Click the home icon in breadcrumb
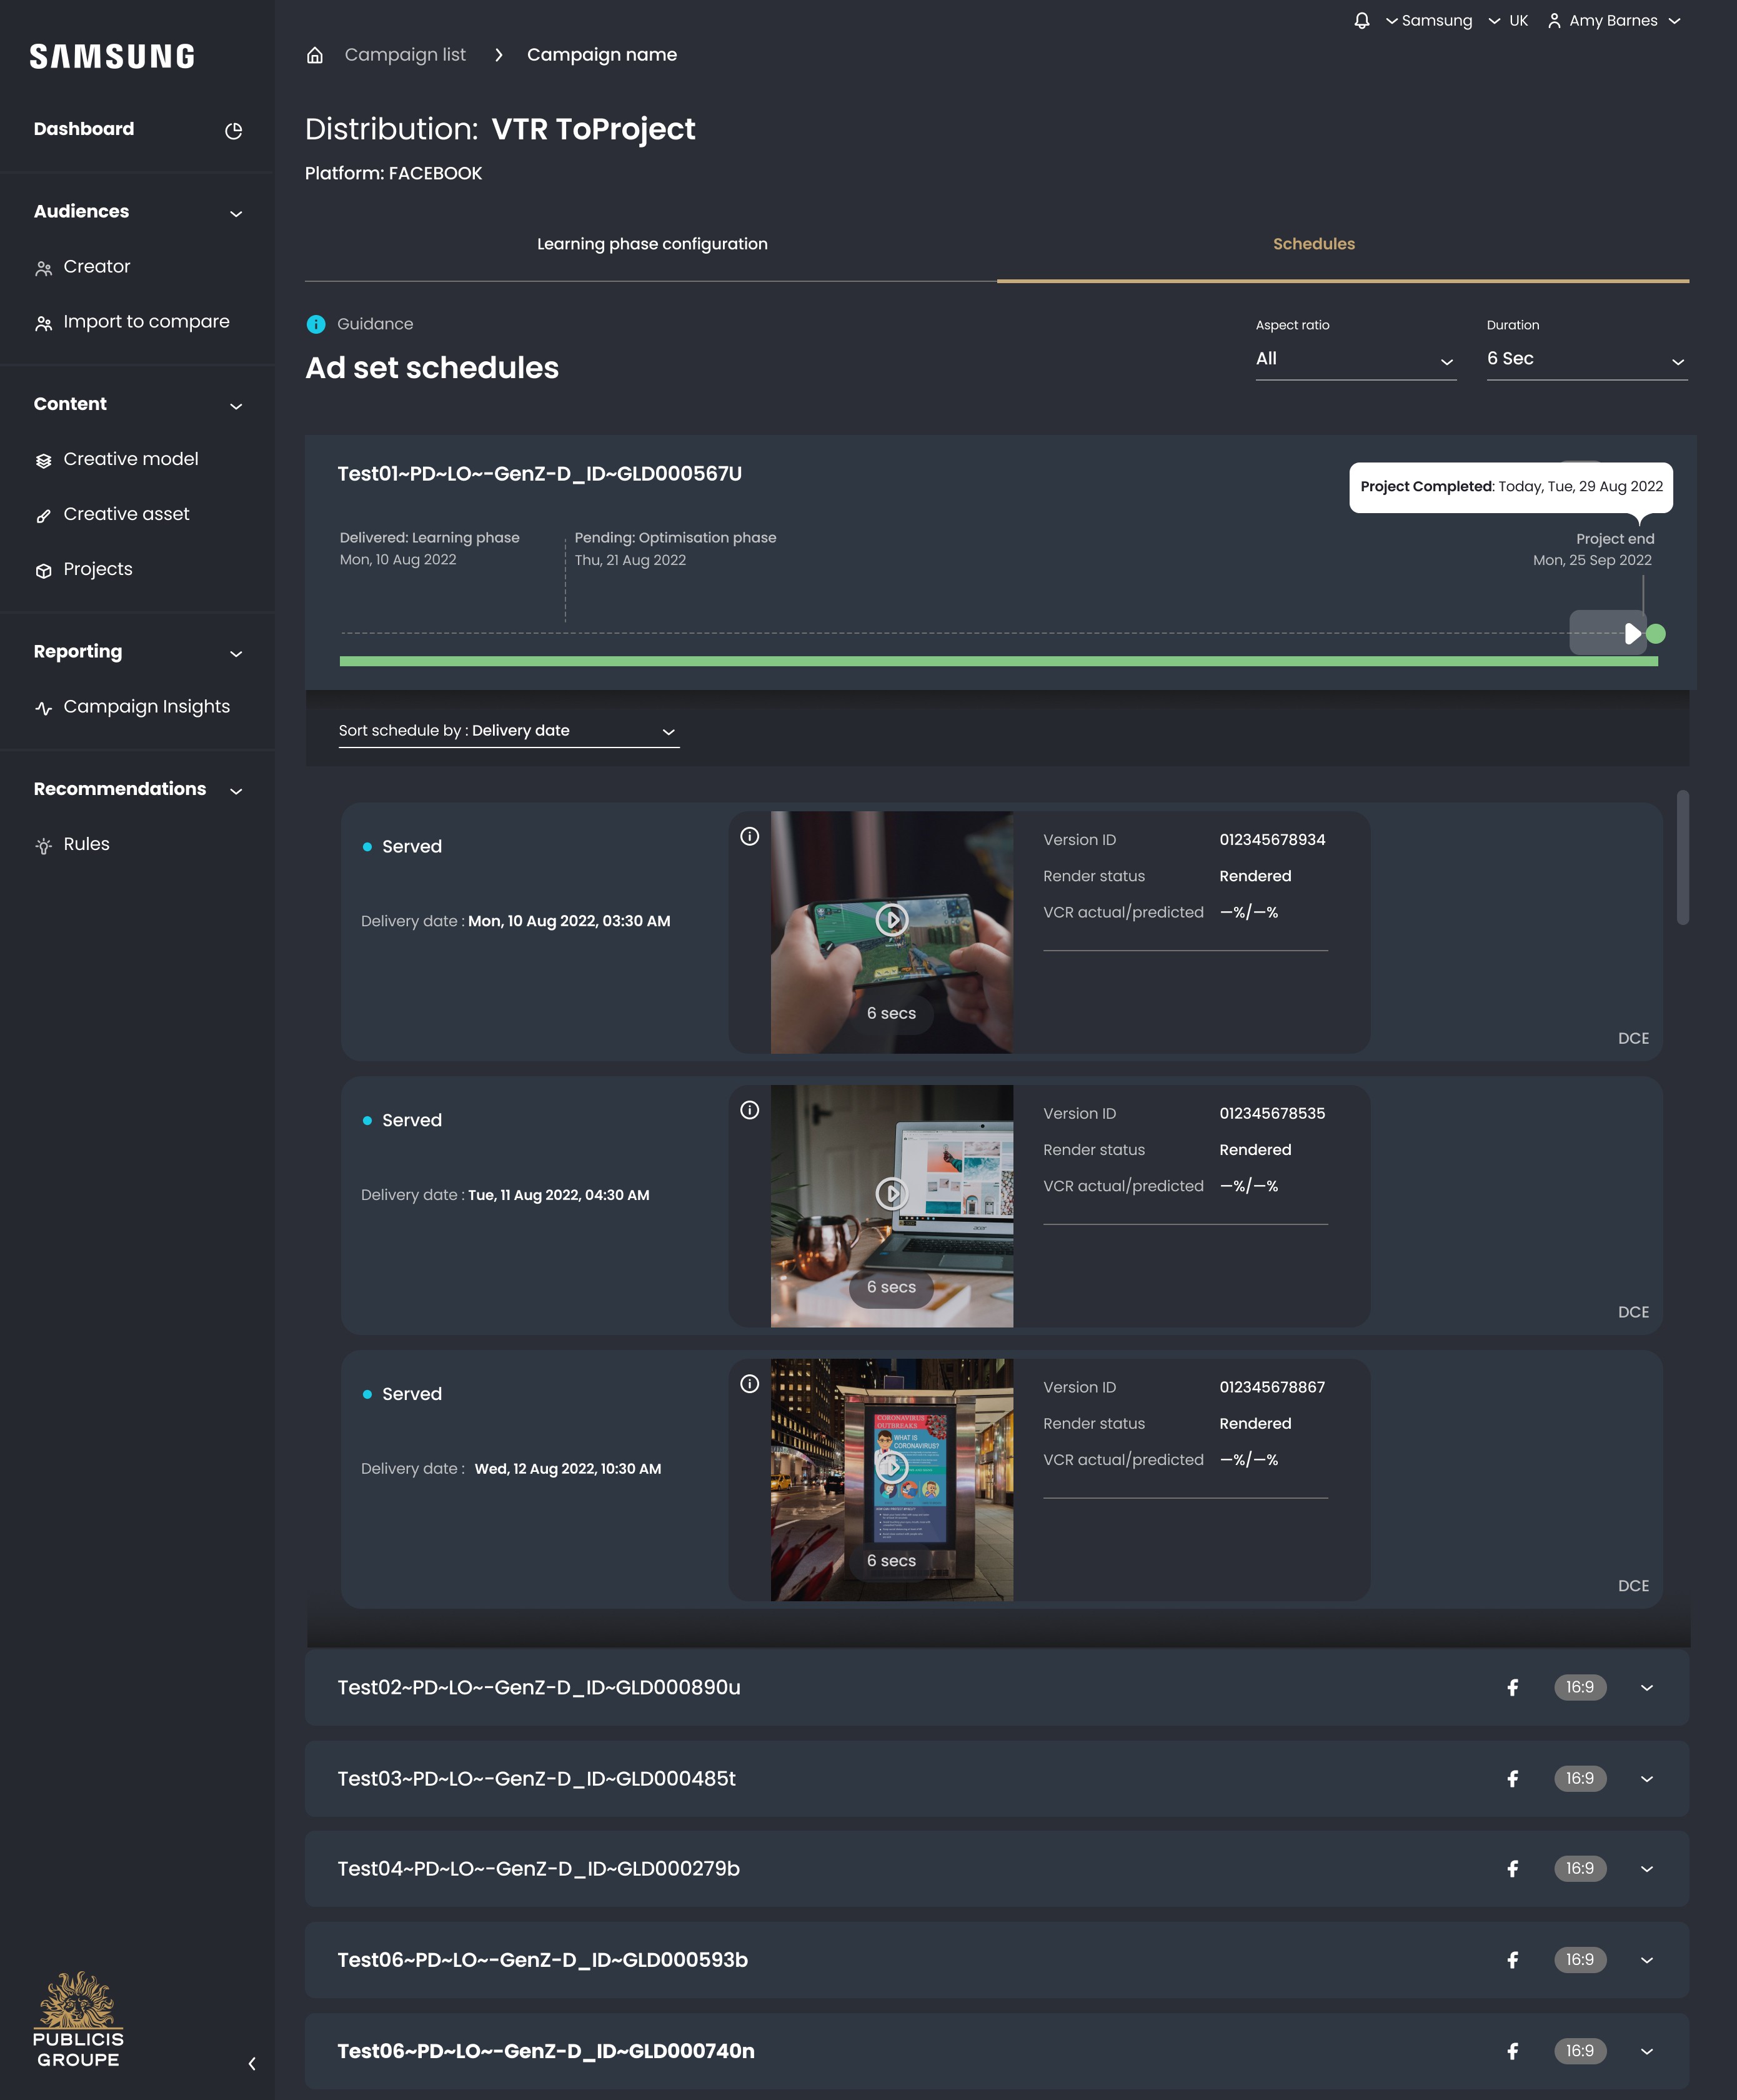1737x2100 pixels. pyautogui.click(x=315, y=55)
